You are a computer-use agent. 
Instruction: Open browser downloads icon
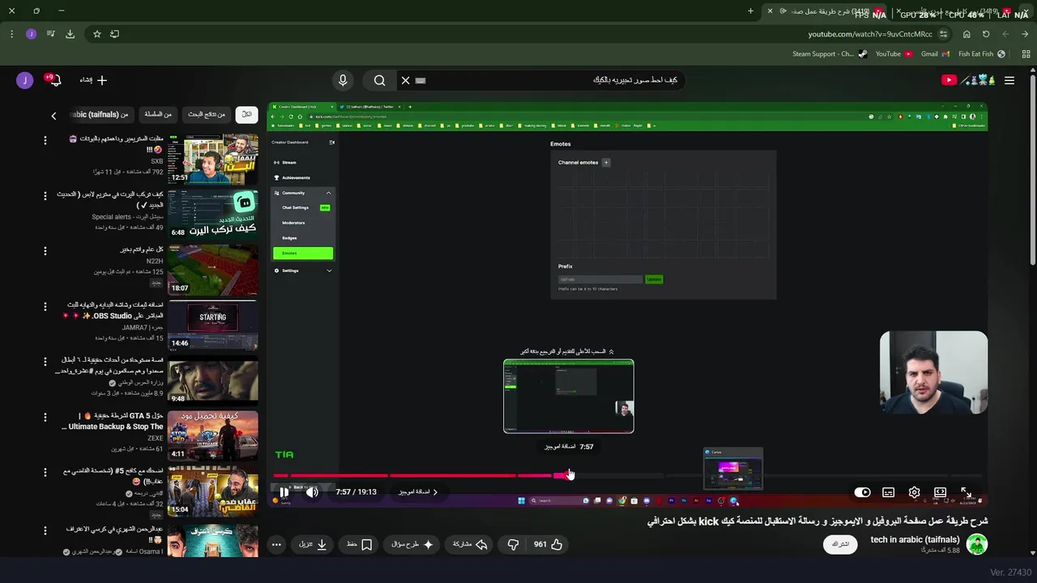tap(70, 34)
